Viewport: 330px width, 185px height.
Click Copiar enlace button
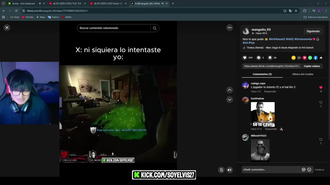(x=312, y=66)
